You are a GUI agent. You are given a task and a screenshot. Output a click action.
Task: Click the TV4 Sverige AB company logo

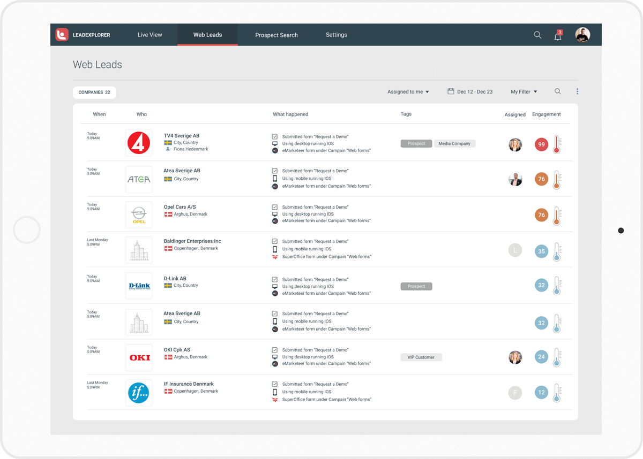139,143
